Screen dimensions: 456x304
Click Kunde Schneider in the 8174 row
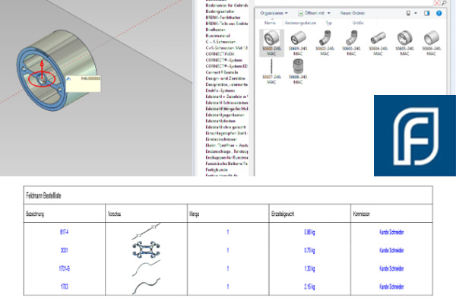[391, 232]
